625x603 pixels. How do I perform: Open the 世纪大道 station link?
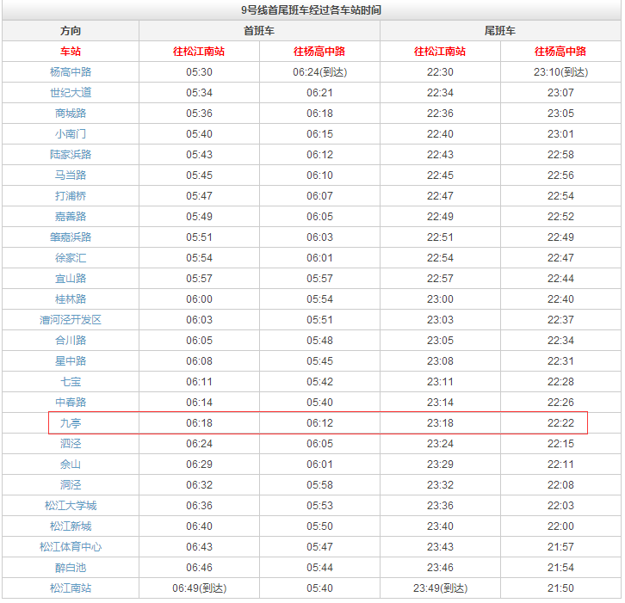(x=71, y=93)
